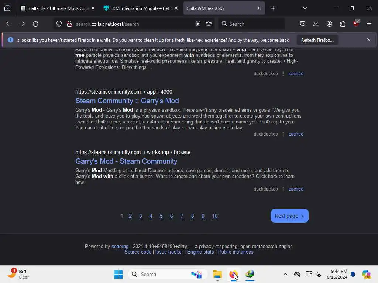
Task: Go to results page 2
Action: click(x=130, y=216)
